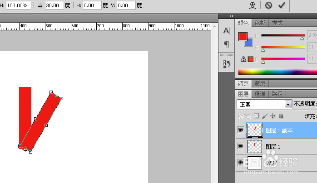Cancel the transform with the circle-slash icon
The width and height of the screenshot is (317, 183).
tap(268, 5)
